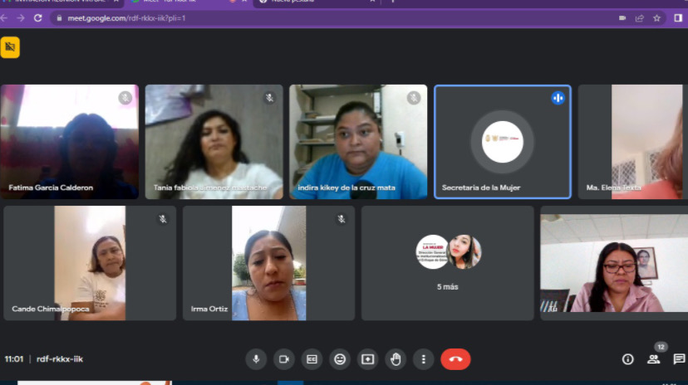Open the chat messages panel
The image size is (688, 385).
pyautogui.click(x=679, y=359)
